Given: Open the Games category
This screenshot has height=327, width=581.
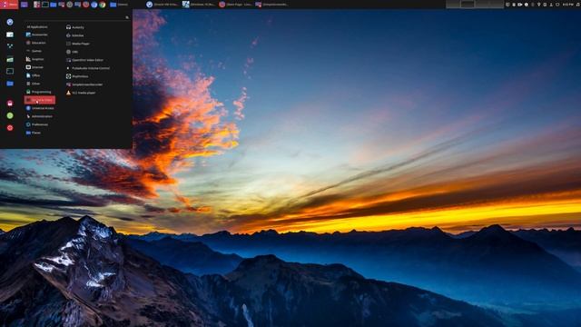Looking at the screenshot, I should click(x=34, y=51).
